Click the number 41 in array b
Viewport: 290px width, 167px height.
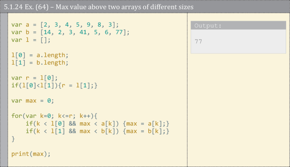tap(83, 32)
